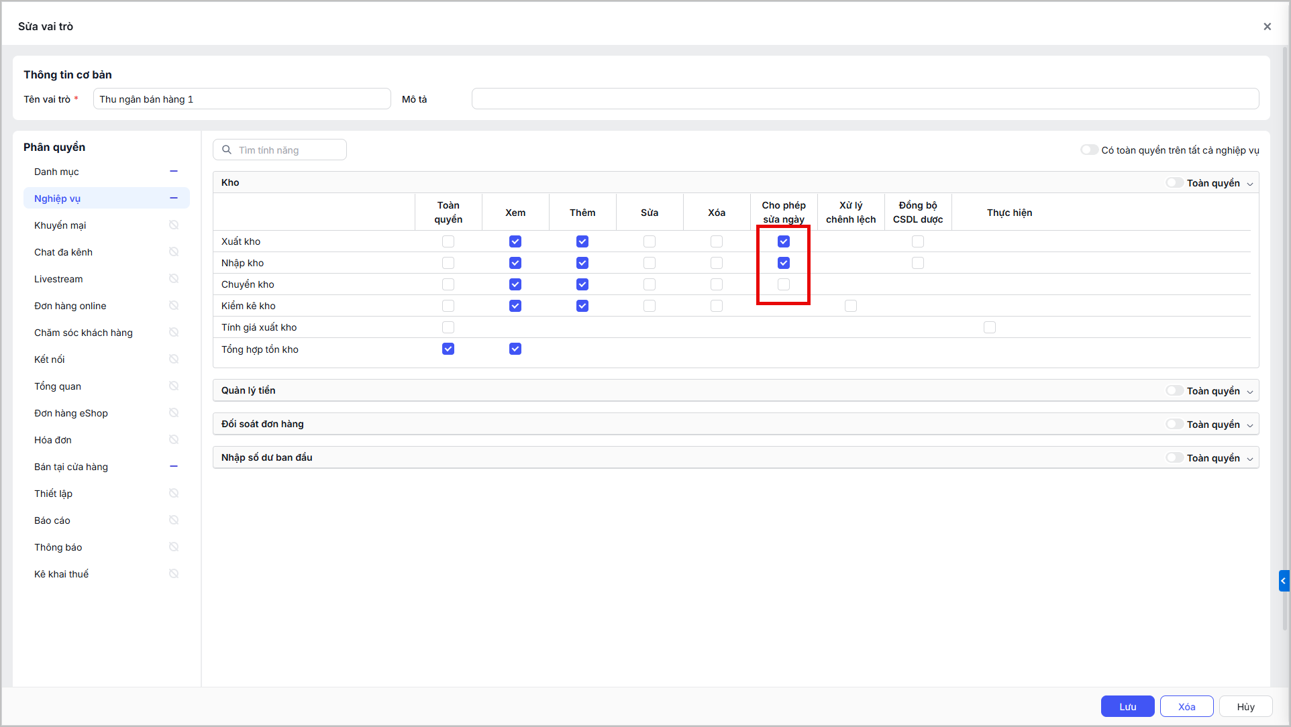This screenshot has height=727, width=1291.
Task: Click the no-permission icon beside Chăm sóc khách hàng
Action: point(174,333)
